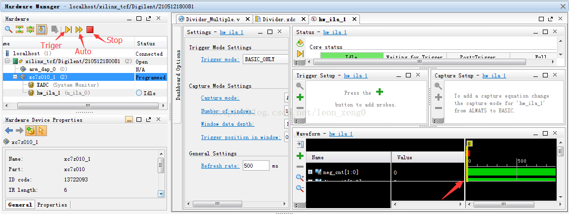
Task: Switch to the Properties tab
Action: click(x=52, y=205)
